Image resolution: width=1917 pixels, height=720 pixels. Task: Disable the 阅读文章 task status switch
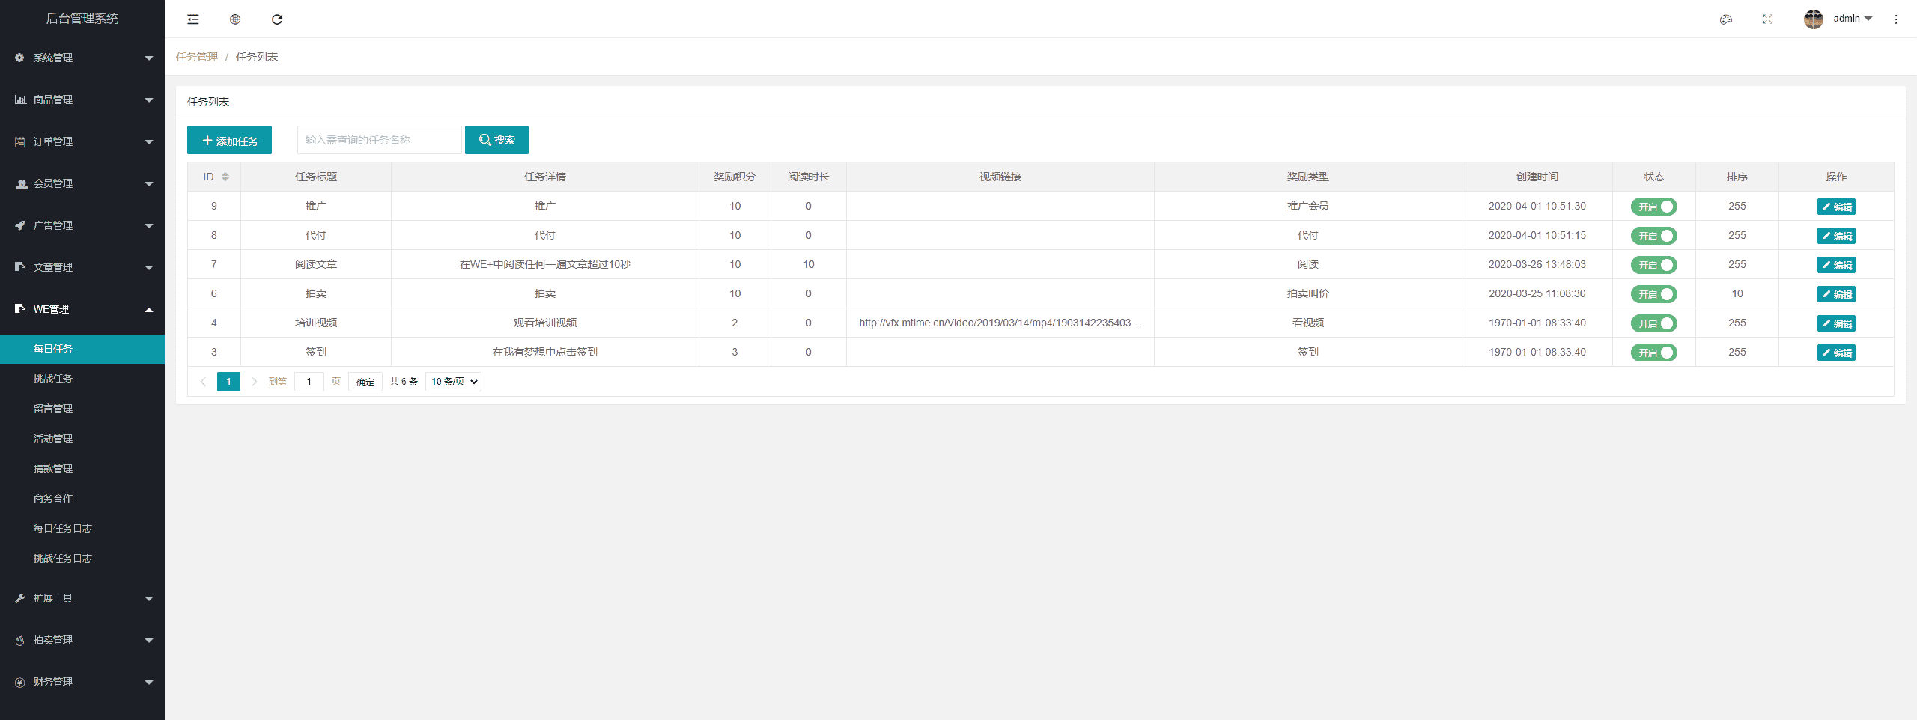pos(1653,265)
